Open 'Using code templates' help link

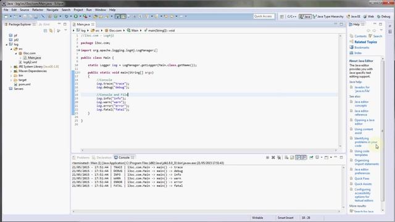click(x=362, y=153)
